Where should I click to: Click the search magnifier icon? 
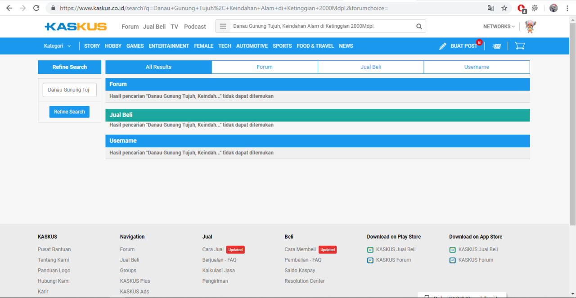tap(419, 27)
